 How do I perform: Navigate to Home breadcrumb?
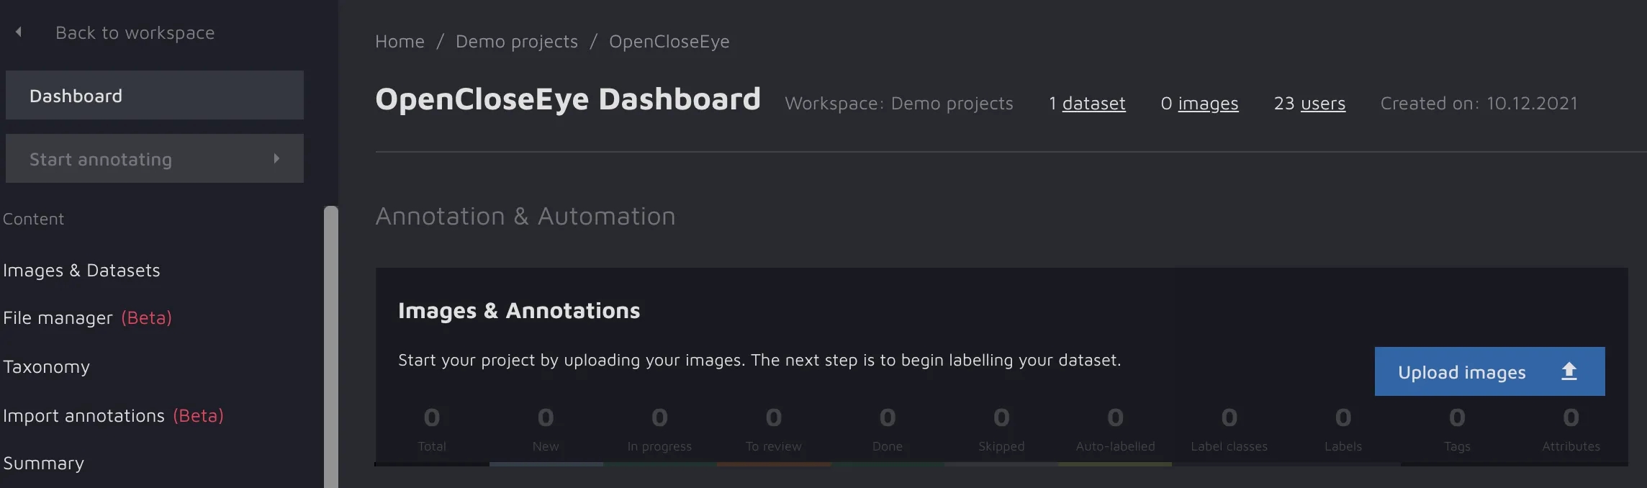[x=400, y=42]
